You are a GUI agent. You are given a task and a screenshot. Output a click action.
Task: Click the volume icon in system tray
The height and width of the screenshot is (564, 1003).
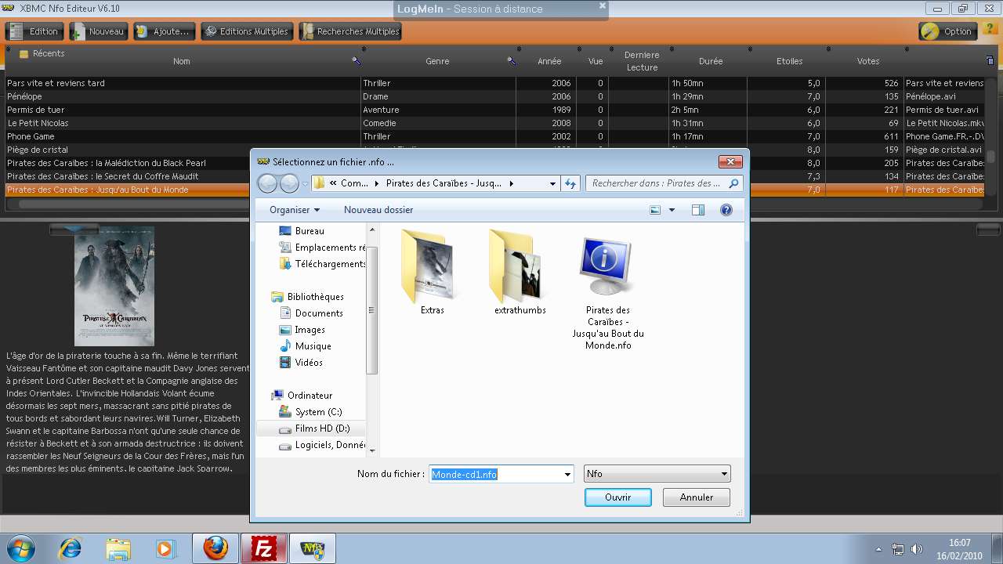point(916,549)
